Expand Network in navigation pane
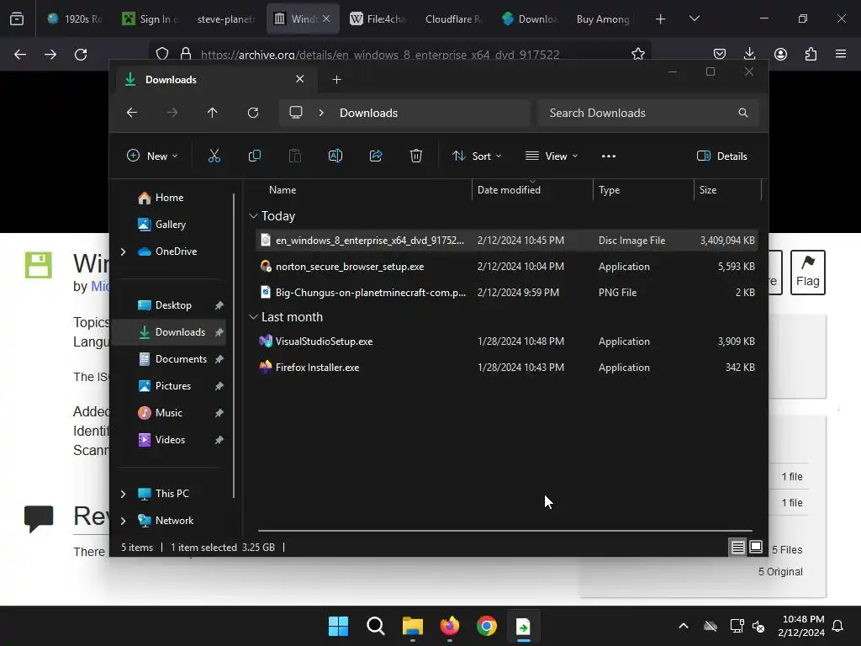This screenshot has width=861, height=646. (123, 521)
